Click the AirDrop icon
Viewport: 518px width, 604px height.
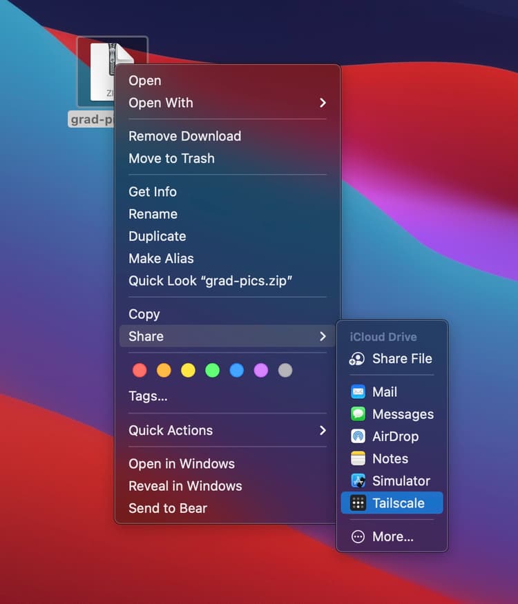(358, 436)
